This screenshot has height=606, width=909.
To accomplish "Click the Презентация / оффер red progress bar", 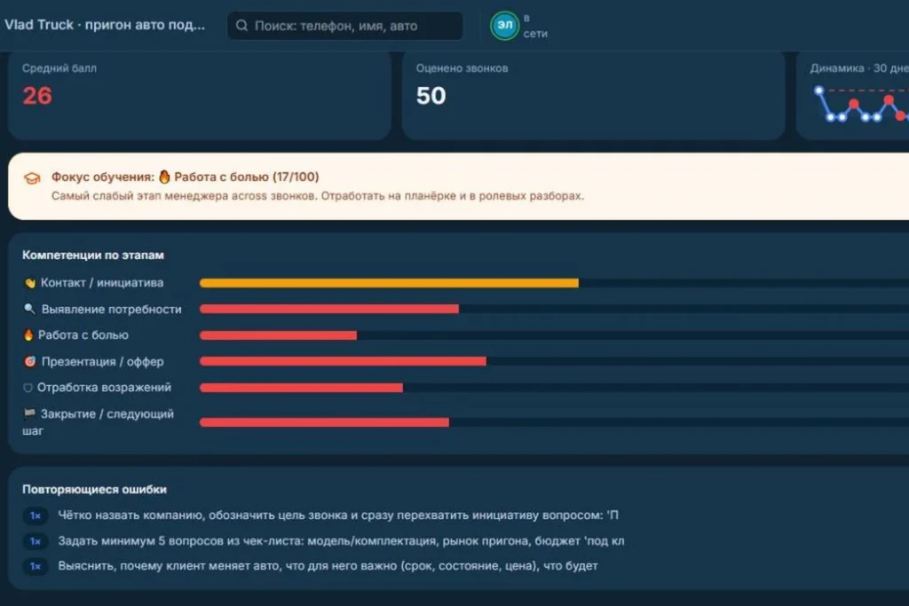I will click(x=344, y=361).
